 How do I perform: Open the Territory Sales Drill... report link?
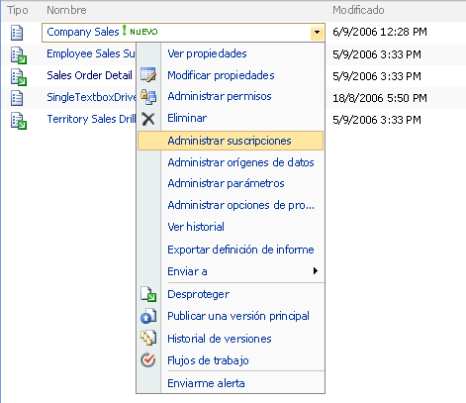coord(91,119)
